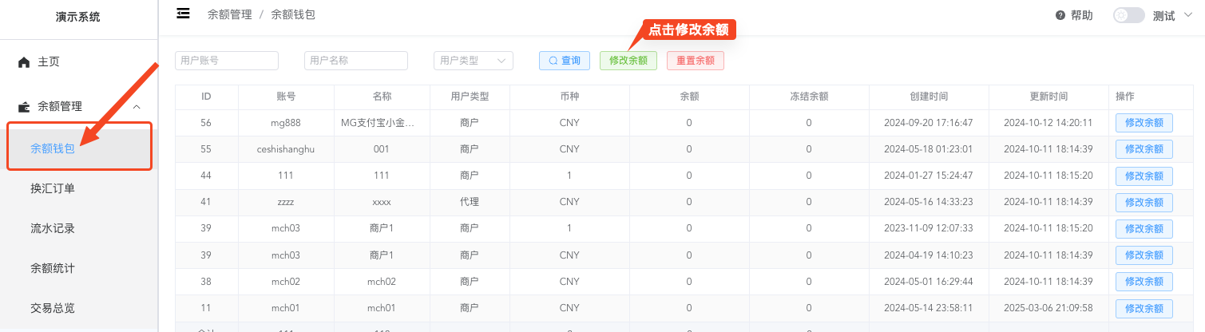
Task: Click the 账号 column header
Action: click(x=286, y=97)
